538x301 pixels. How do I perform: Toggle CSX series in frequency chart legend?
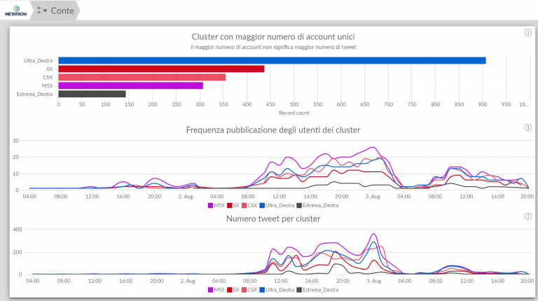pyautogui.click(x=249, y=205)
